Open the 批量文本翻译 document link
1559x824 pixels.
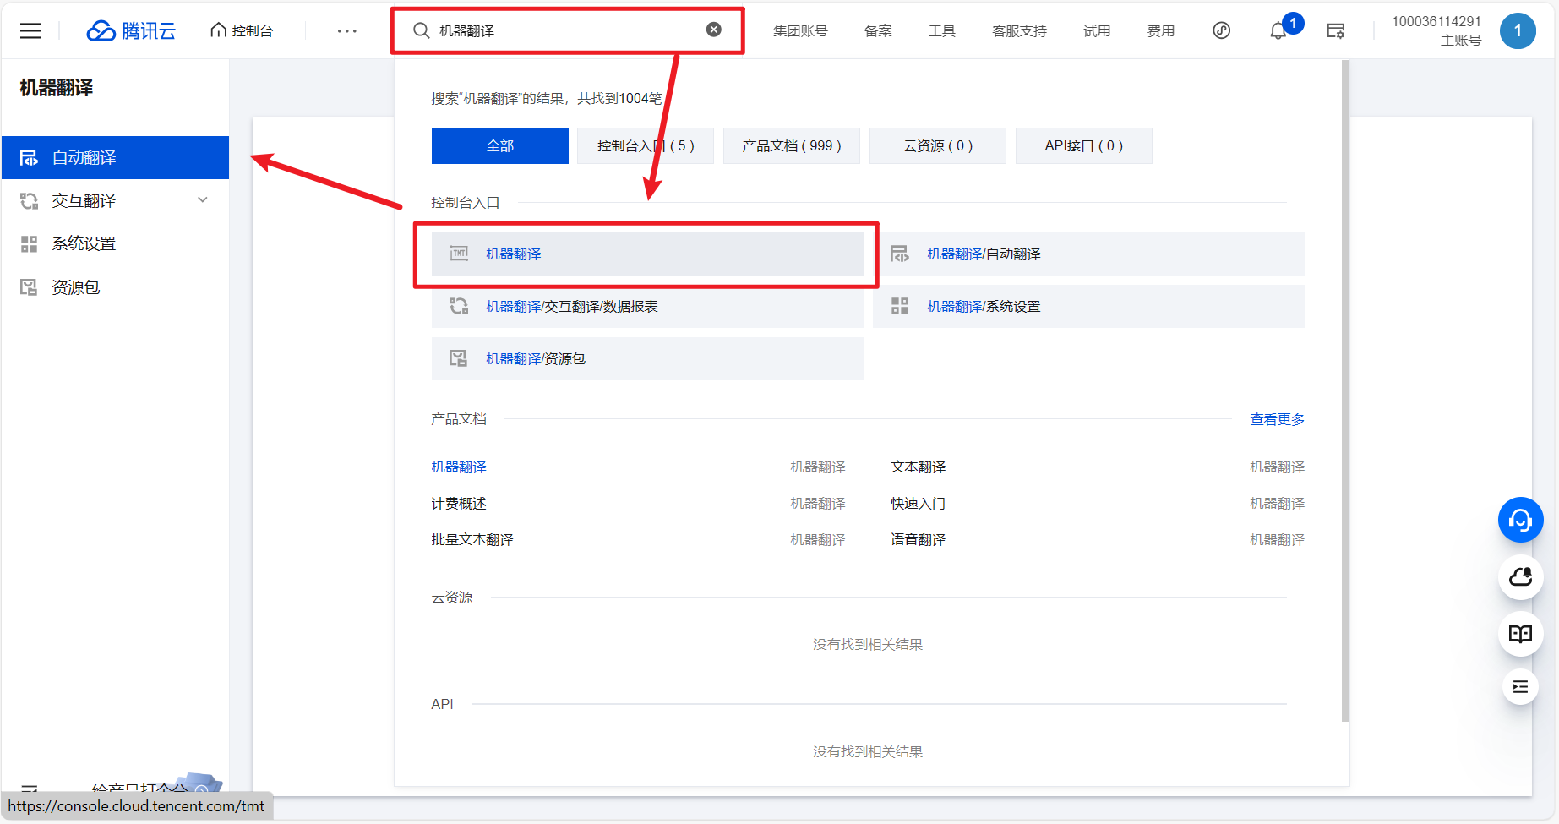click(x=472, y=540)
